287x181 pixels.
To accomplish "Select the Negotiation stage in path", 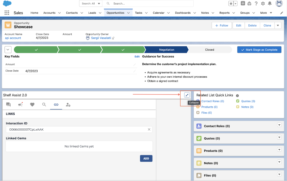I will point(167,49).
